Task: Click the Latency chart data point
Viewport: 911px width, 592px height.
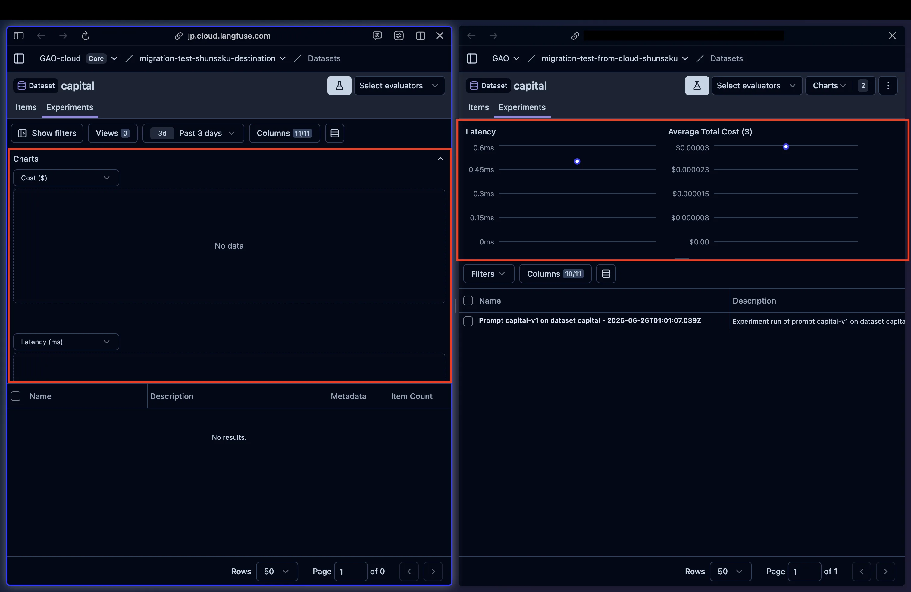Action: click(x=577, y=161)
